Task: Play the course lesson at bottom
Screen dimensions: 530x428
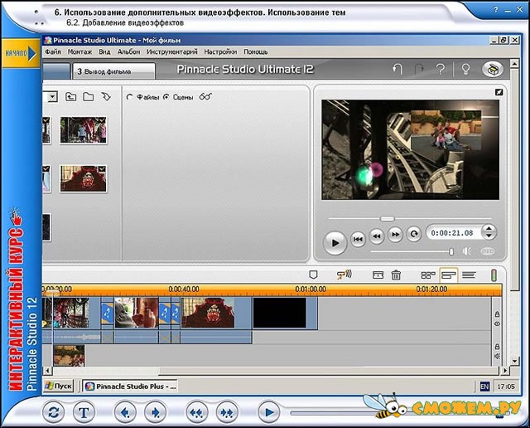Action: (268, 412)
